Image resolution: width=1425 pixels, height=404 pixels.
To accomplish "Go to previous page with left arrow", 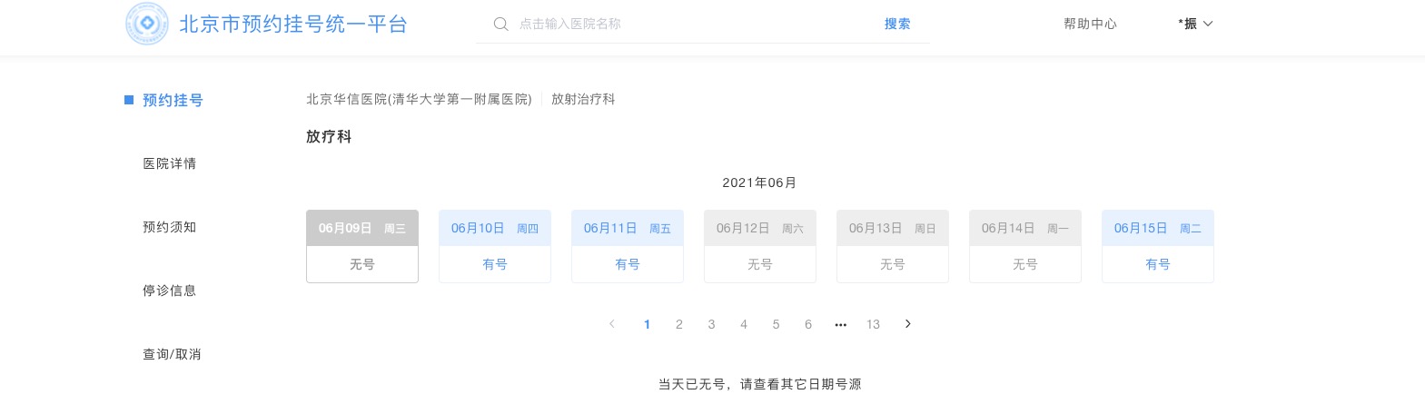I will 612,324.
